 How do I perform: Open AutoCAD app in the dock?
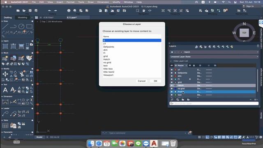pos(154,143)
